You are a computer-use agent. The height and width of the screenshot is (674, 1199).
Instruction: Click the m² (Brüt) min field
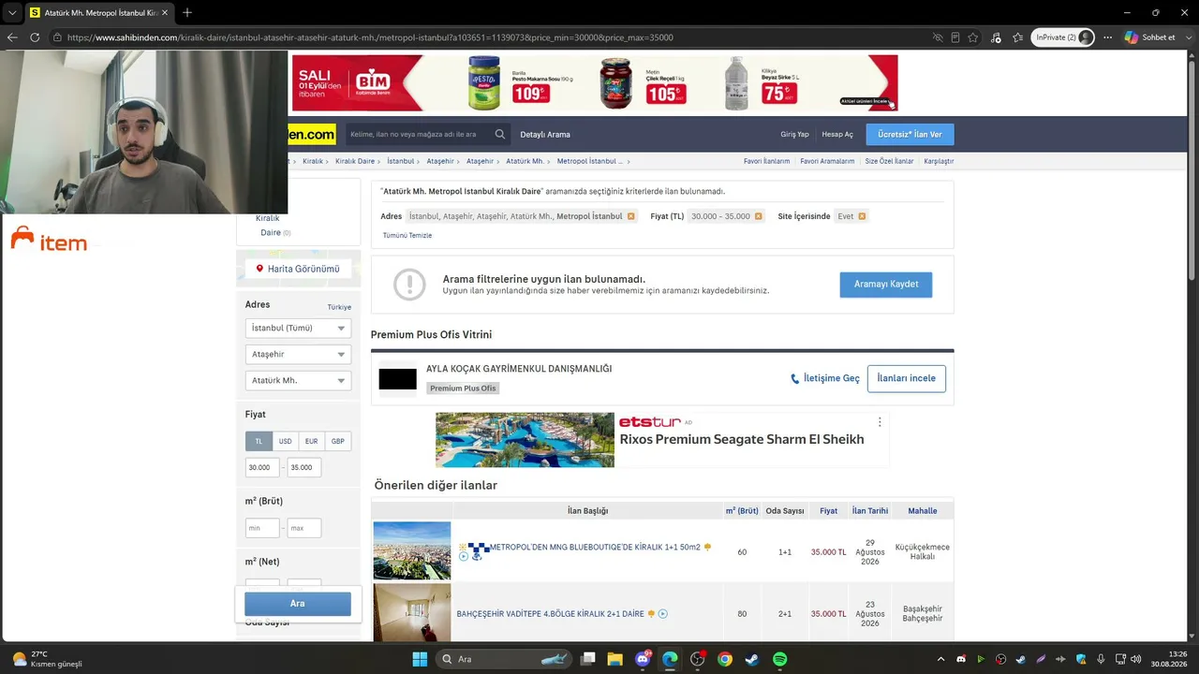coord(262,528)
